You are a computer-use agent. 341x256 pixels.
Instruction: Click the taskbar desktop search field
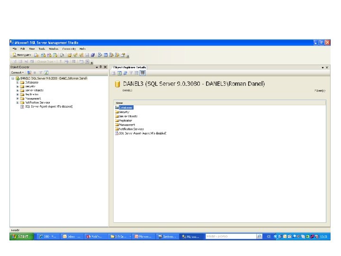pyautogui.click(x=231, y=237)
